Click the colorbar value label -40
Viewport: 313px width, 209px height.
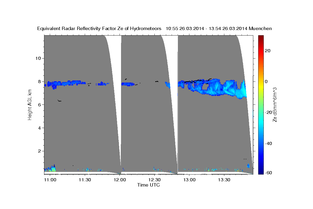[268, 144]
